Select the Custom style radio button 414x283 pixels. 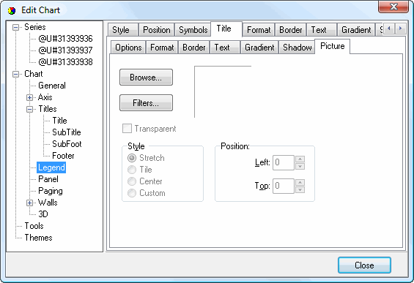[x=132, y=193]
